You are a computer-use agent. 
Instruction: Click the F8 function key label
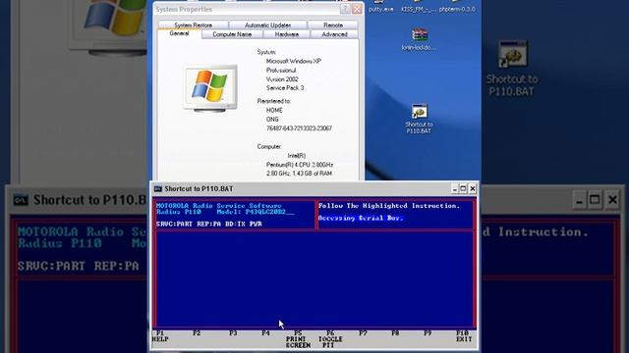[x=395, y=333]
